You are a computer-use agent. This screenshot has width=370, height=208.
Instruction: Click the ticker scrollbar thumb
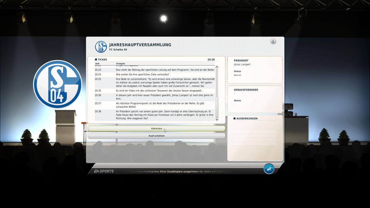pos(217,106)
